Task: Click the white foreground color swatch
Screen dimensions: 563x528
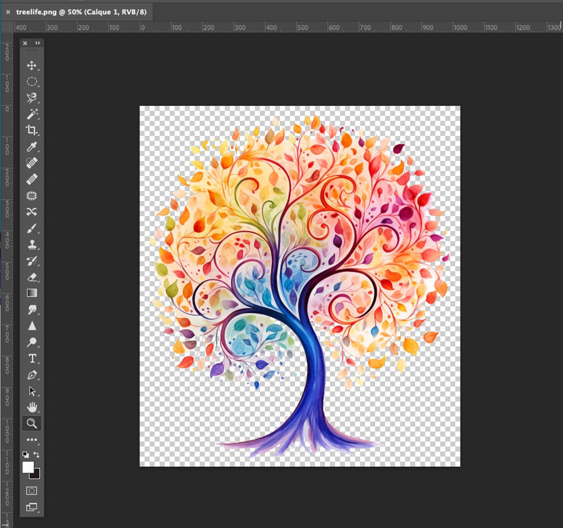Action: pyautogui.click(x=29, y=467)
